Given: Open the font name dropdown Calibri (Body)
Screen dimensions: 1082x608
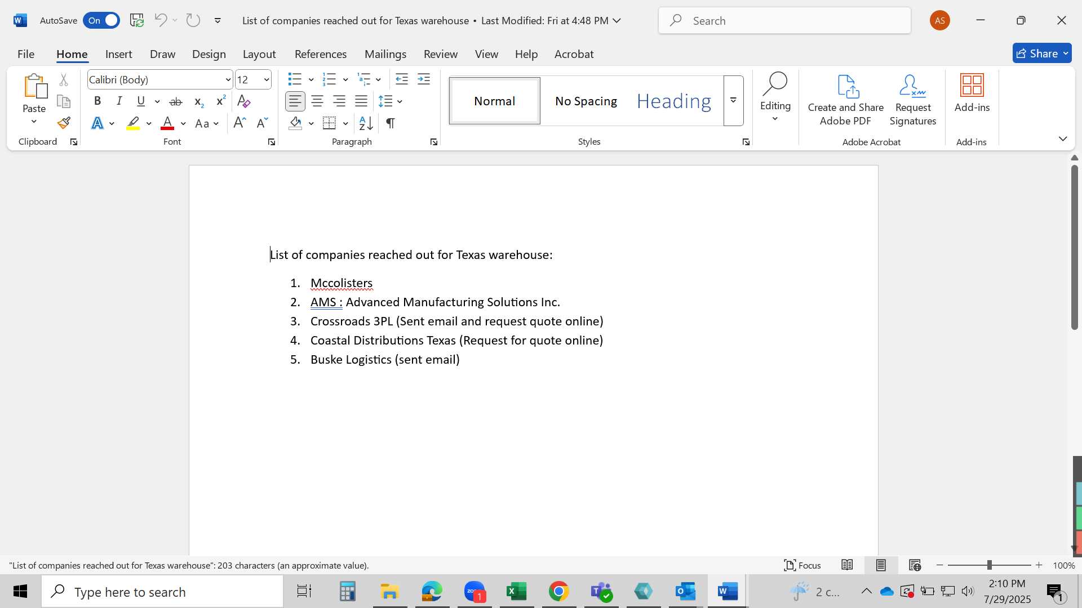Looking at the screenshot, I should pyautogui.click(x=228, y=80).
